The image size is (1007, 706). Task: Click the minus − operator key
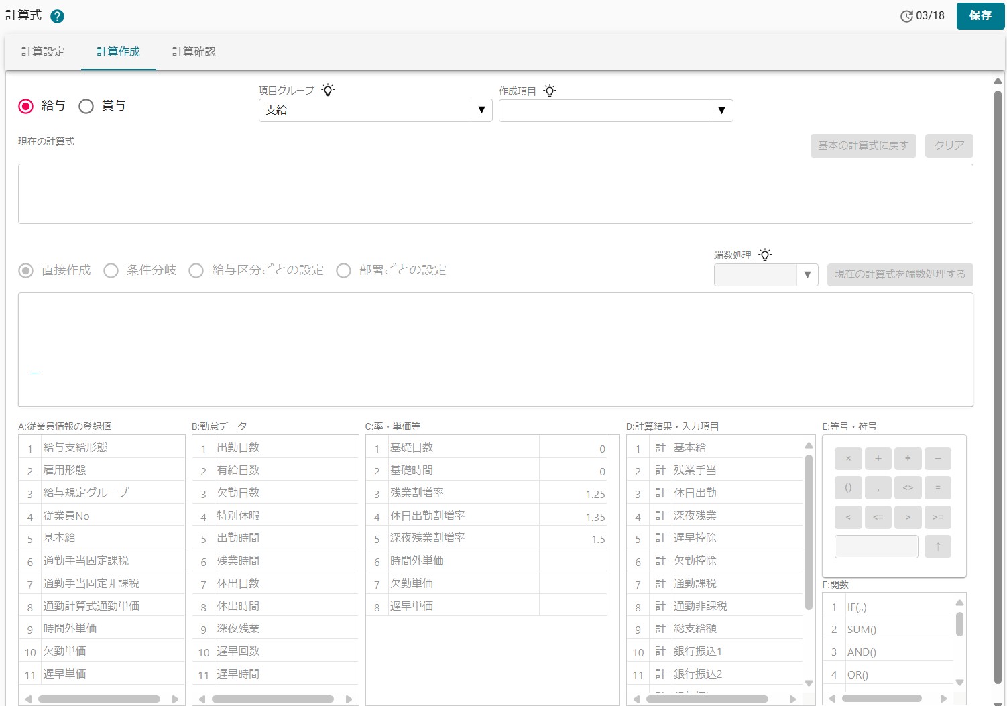(937, 459)
